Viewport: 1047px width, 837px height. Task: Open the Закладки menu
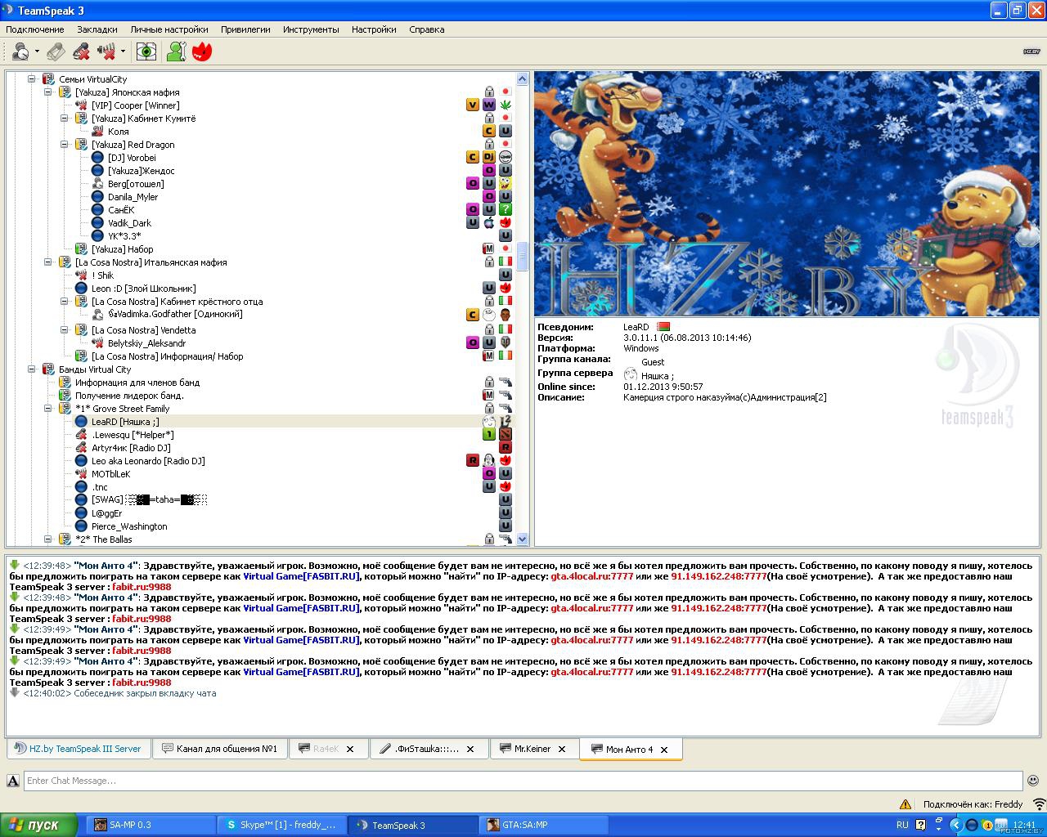click(x=97, y=29)
